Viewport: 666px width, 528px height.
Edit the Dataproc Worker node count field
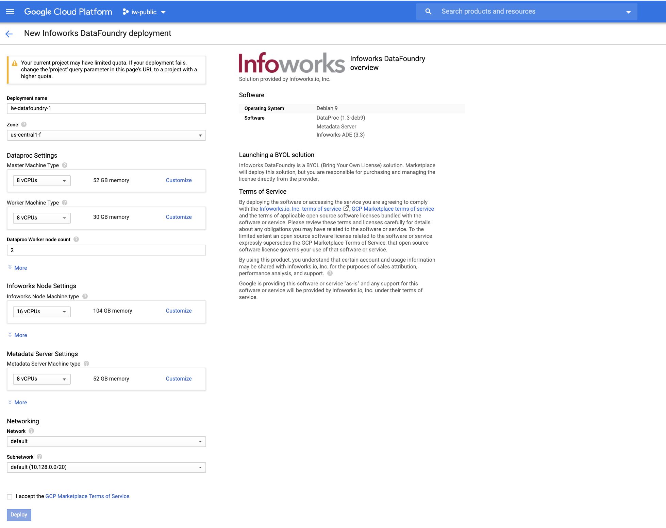106,250
